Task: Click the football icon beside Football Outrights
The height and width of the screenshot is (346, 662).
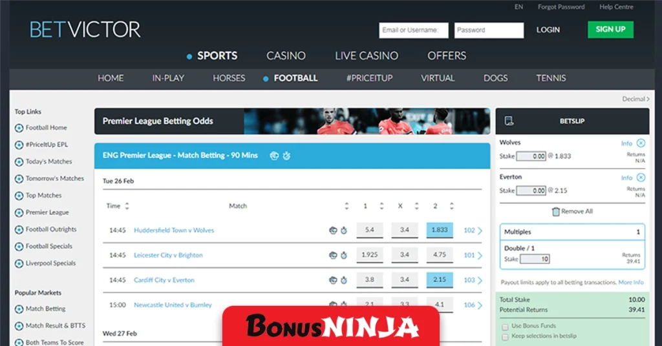Action: click(x=19, y=230)
